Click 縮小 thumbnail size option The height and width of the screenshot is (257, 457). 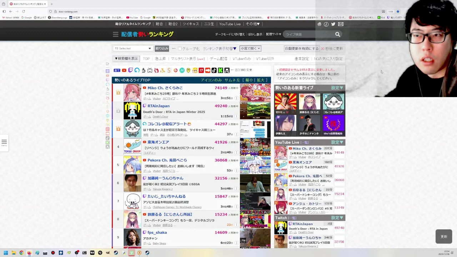[249, 80]
